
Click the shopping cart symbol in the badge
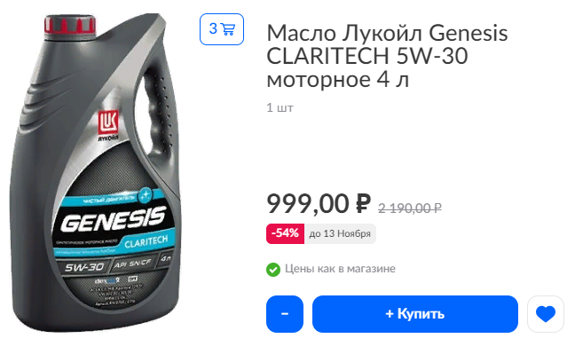click(x=228, y=29)
